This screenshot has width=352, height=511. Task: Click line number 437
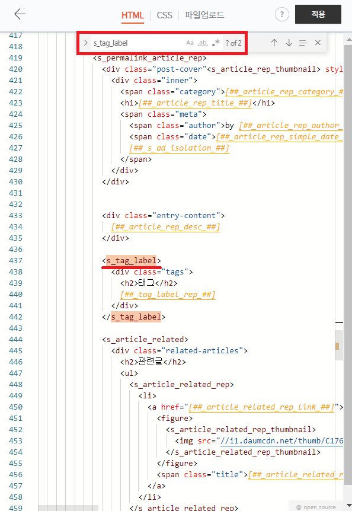pos(15,261)
